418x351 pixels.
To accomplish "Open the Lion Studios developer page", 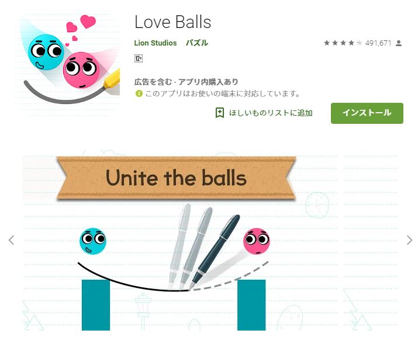I will pyautogui.click(x=156, y=43).
